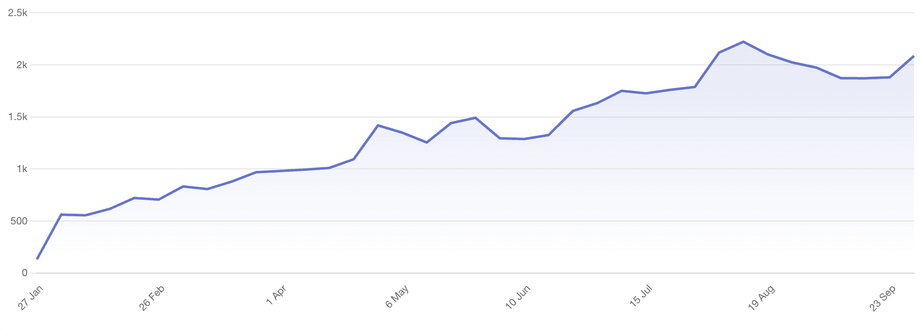Screen dimensions: 920x330
Task: Click the 10 Jun x-axis label
Action: pos(518,297)
